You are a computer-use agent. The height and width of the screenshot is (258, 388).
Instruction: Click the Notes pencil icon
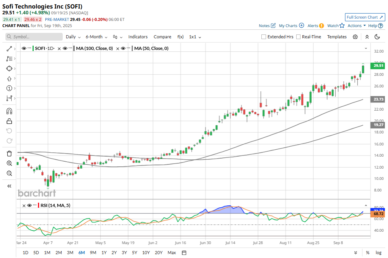point(273,26)
